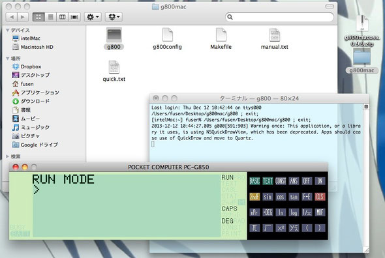Viewport: 385px width, 258px height.
Task: Open Dropbox in Finder sidebar
Action: [27, 66]
